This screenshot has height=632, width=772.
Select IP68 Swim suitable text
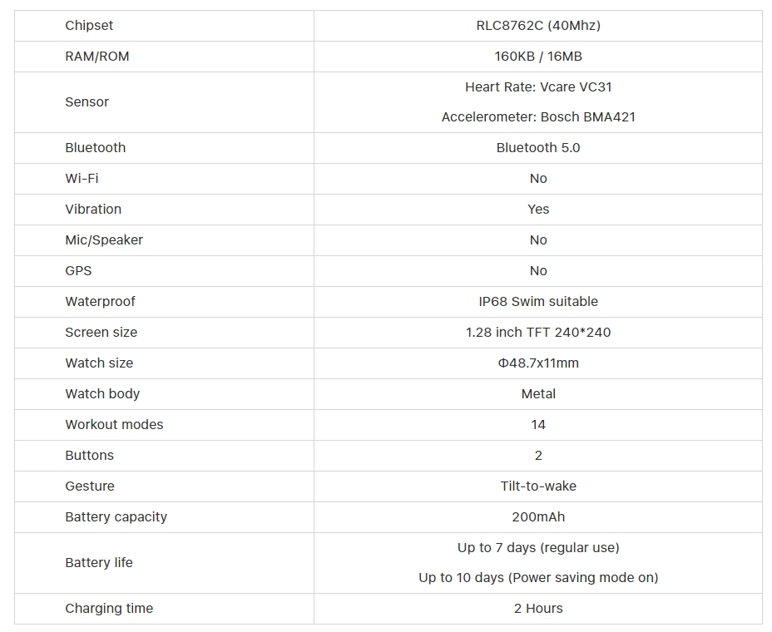pyautogui.click(x=538, y=302)
